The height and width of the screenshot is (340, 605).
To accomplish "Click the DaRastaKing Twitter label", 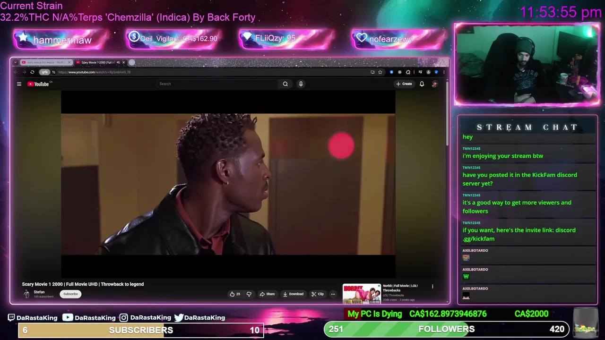I will pos(199,318).
